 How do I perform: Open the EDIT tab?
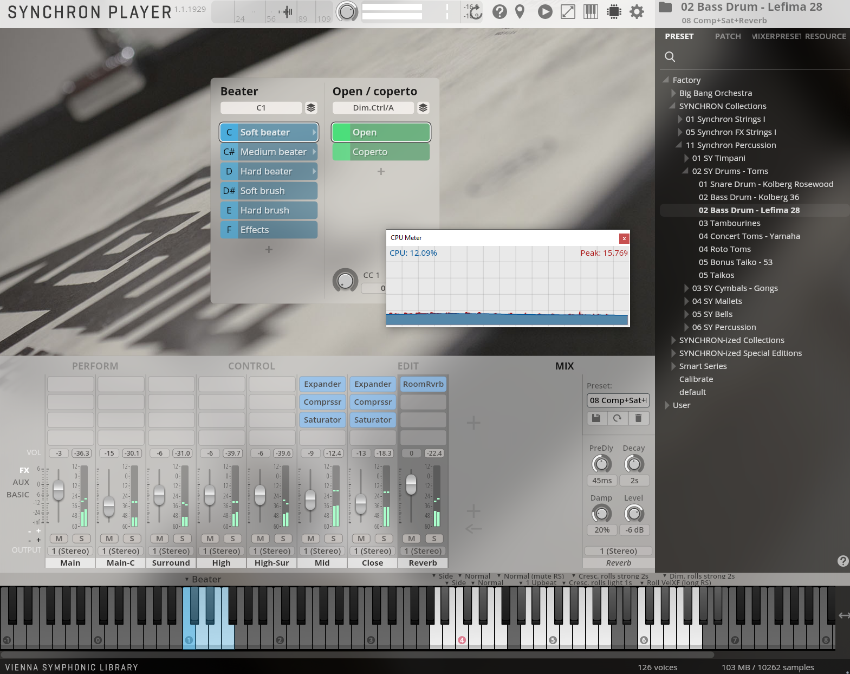(408, 366)
